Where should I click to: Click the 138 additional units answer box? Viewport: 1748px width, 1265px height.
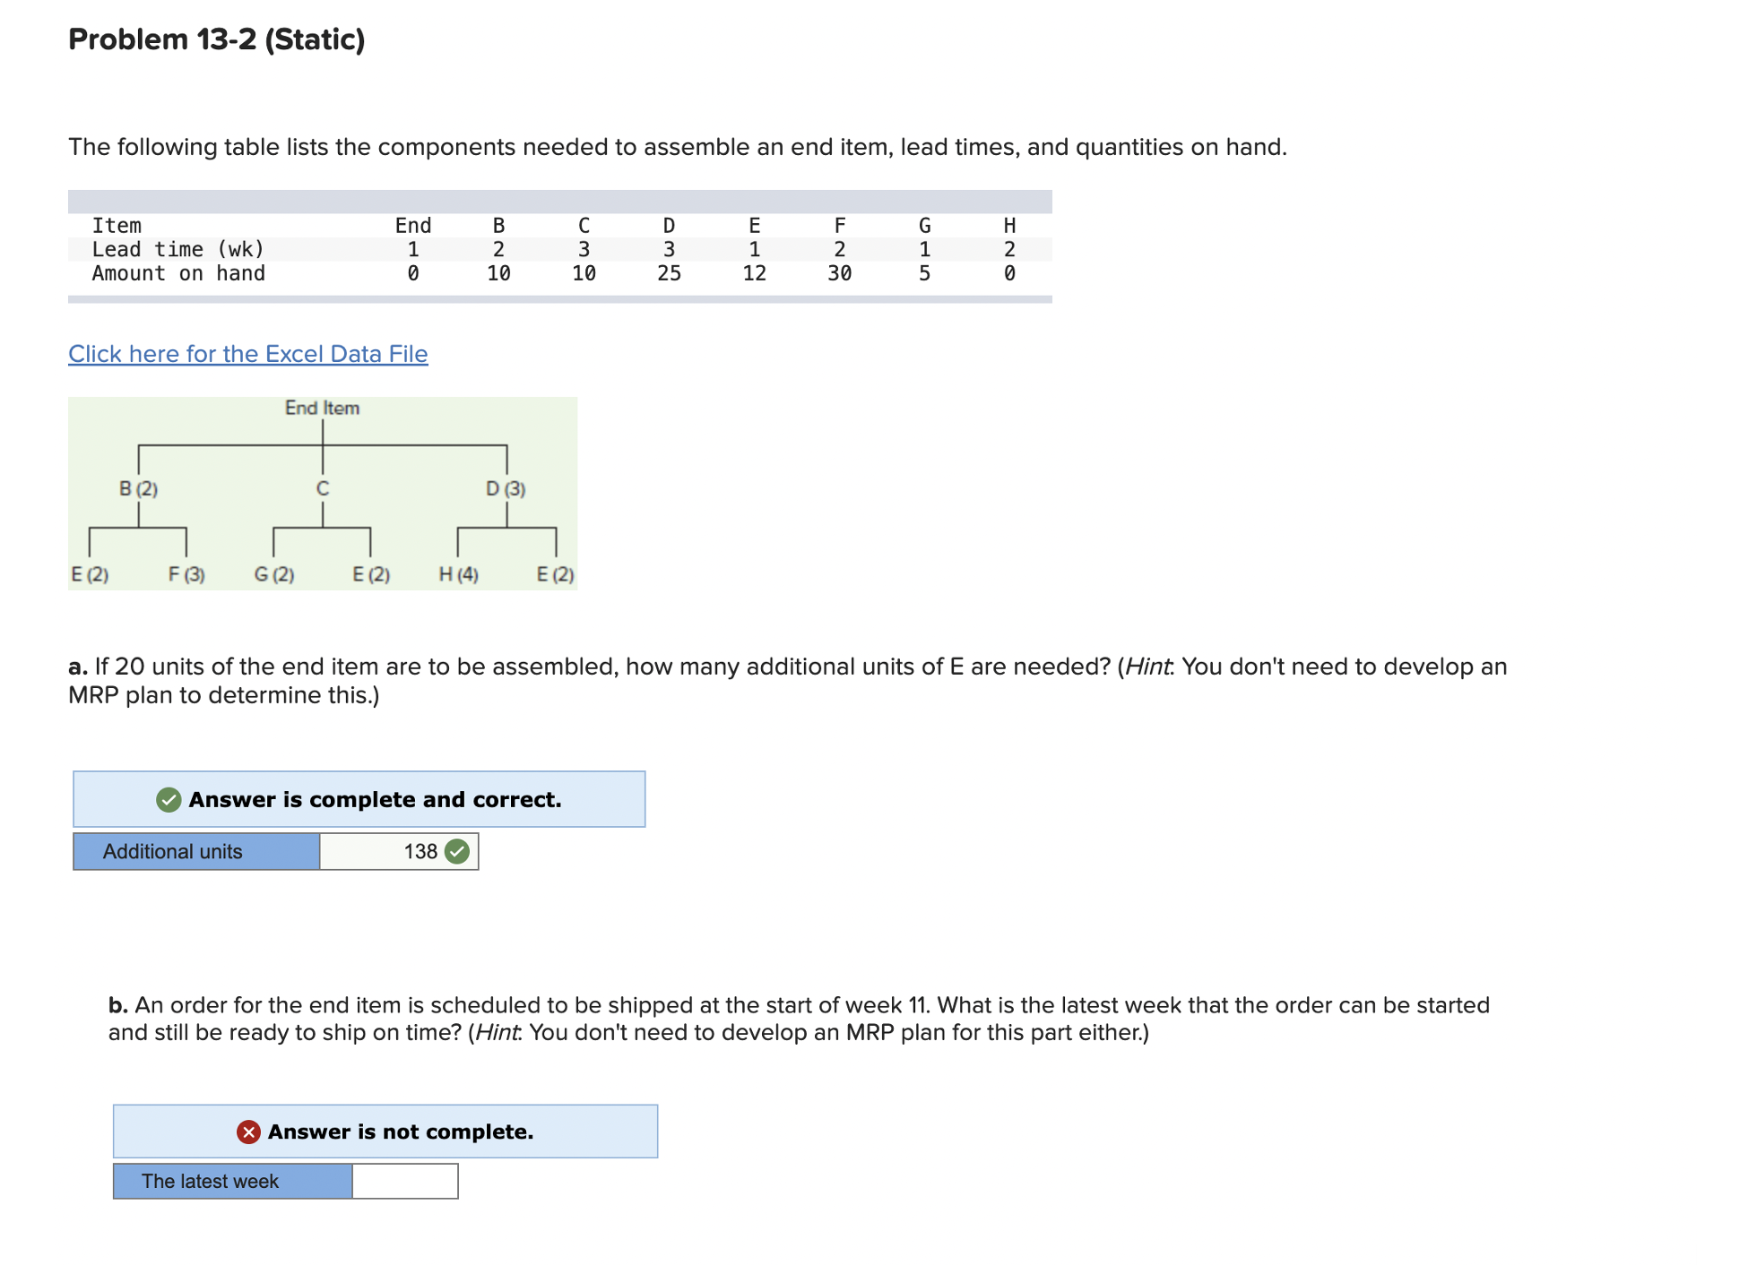coord(397,852)
